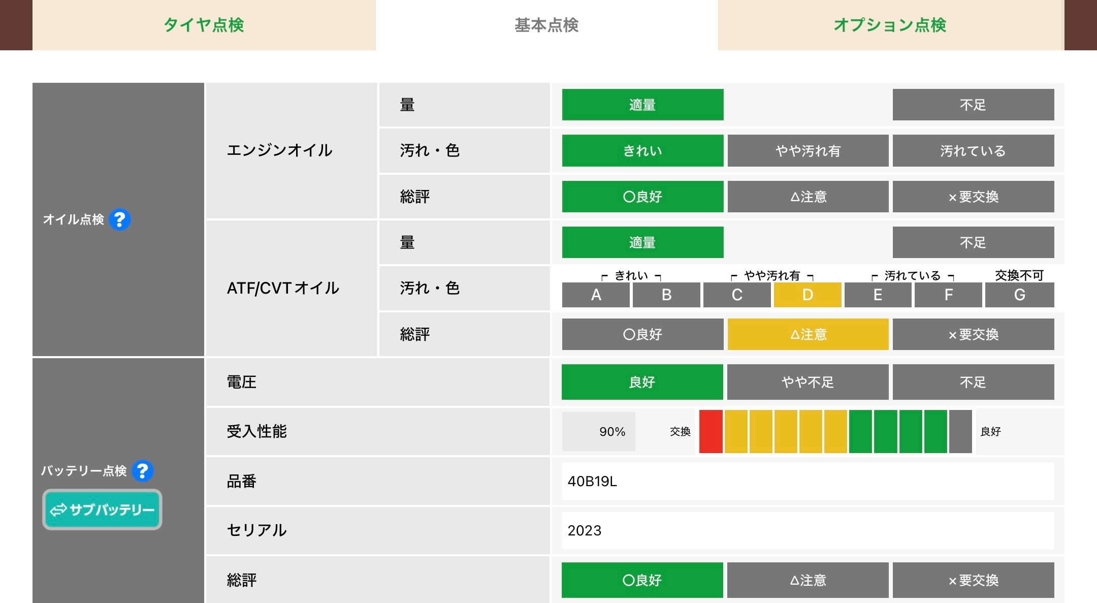The image size is (1097, 603).
Task: Select the 基本点検 tab
Action: point(546,25)
